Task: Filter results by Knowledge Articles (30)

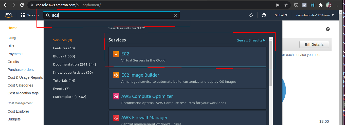Action: click(x=73, y=72)
